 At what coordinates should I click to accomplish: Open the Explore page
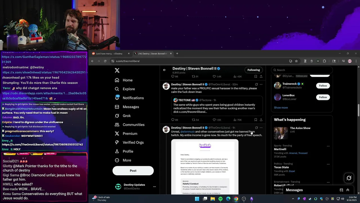point(125,89)
